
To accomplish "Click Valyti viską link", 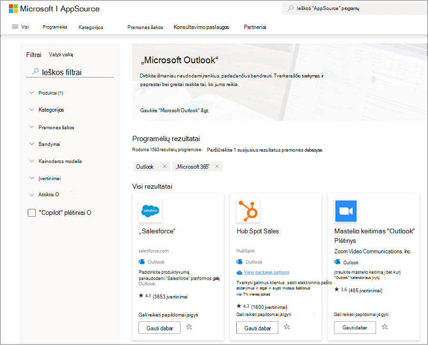I will coord(61,55).
